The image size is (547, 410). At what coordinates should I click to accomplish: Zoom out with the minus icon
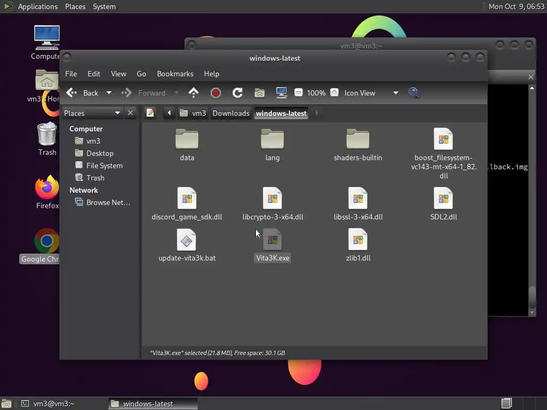point(298,92)
